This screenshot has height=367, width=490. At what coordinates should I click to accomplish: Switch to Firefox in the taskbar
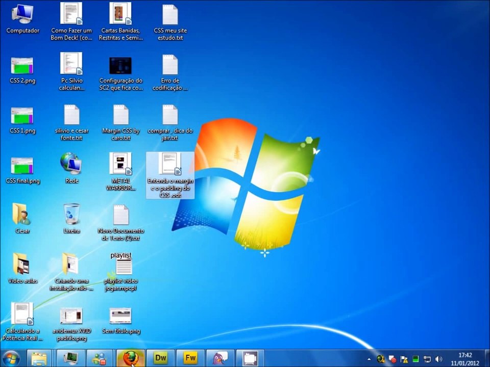click(x=130, y=358)
